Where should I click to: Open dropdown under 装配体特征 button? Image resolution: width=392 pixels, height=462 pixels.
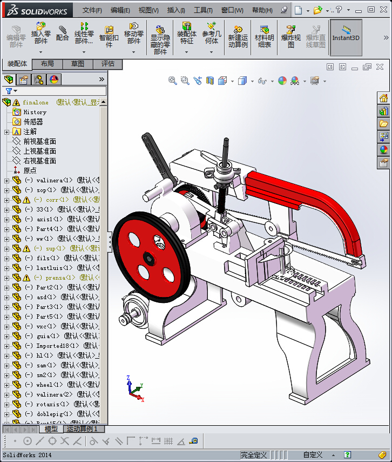point(186,52)
